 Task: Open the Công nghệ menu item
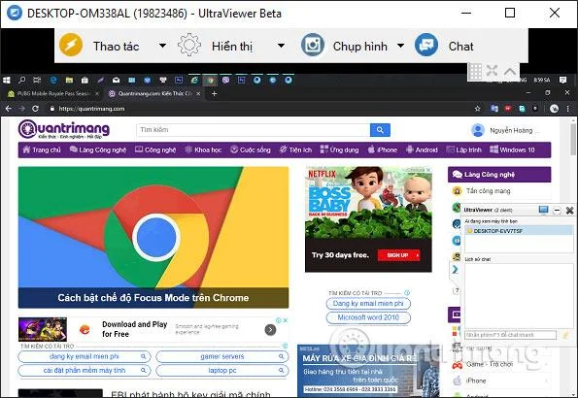point(155,149)
